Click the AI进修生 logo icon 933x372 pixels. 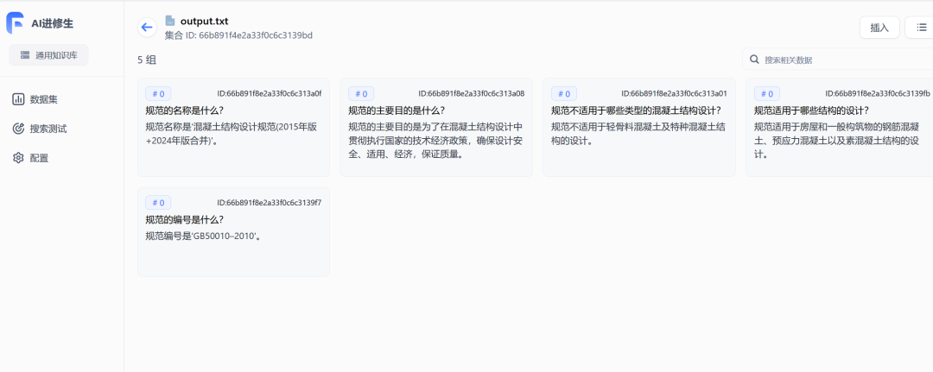[16, 22]
